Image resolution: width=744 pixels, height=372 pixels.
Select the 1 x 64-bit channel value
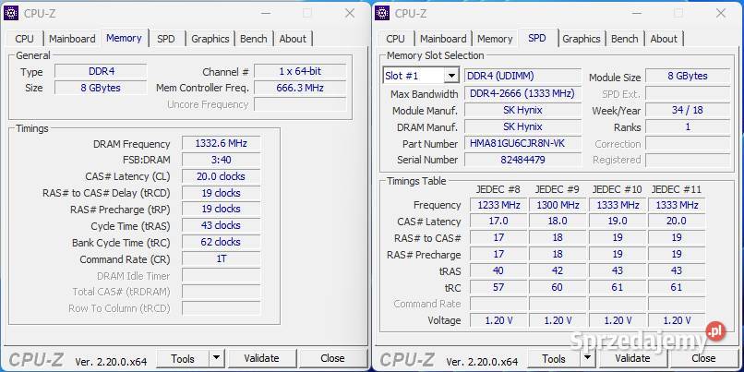click(x=300, y=72)
